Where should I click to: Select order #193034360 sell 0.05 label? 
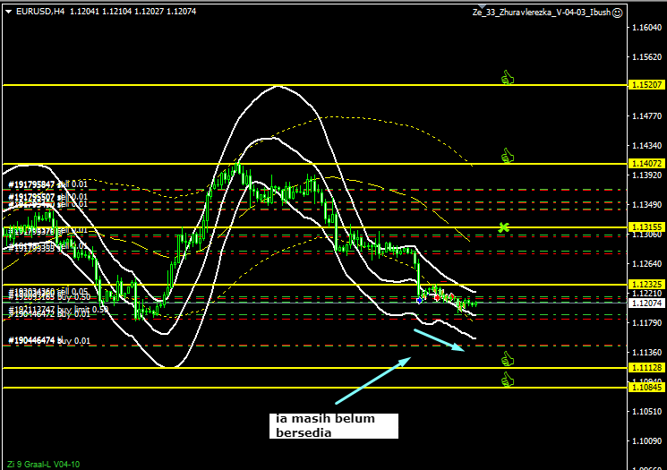click(x=47, y=291)
